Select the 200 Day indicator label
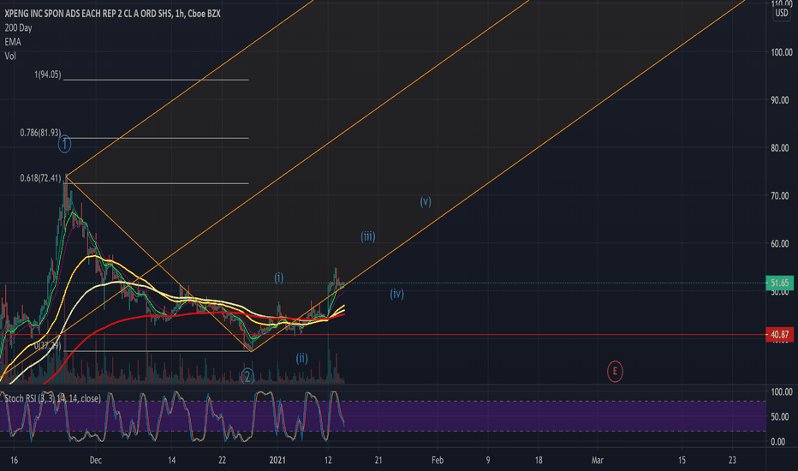The width and height of the screenshot is (798, 471). 18,28
